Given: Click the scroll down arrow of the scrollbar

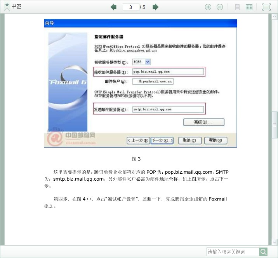Looking at the screenshot, I should (275, 242).
